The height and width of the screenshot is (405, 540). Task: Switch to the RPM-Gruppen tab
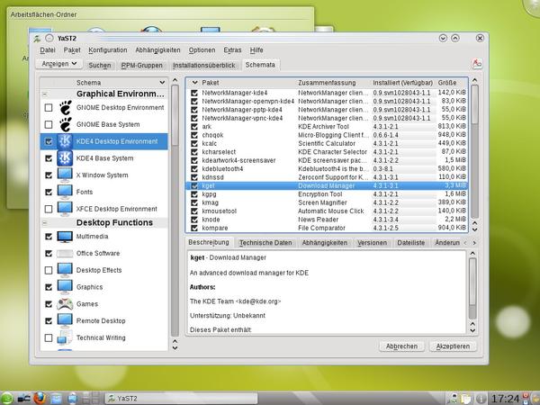(x=141, y=65)
